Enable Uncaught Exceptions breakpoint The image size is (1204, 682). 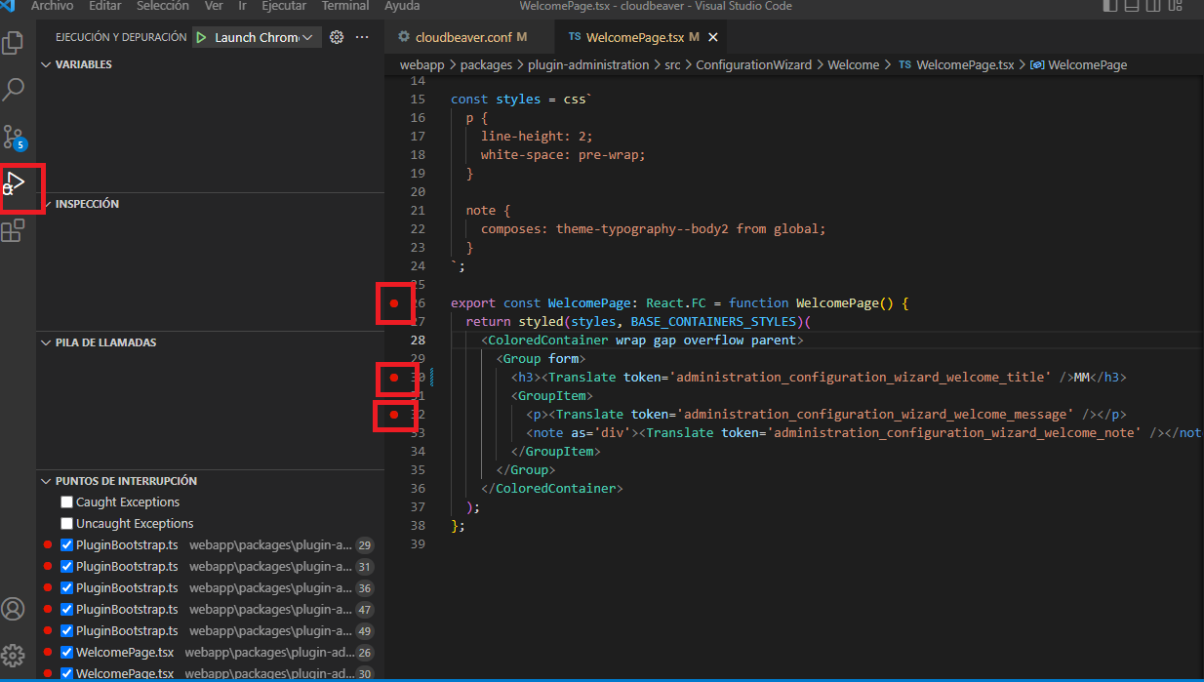66,523
